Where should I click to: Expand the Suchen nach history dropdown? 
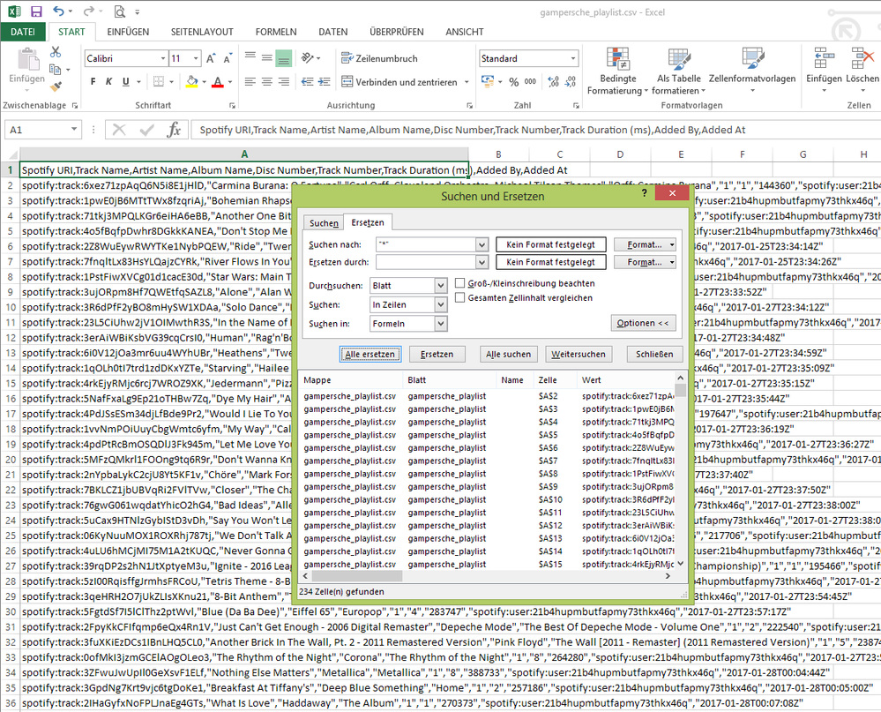pyautogui.click(x=482, y=244)
